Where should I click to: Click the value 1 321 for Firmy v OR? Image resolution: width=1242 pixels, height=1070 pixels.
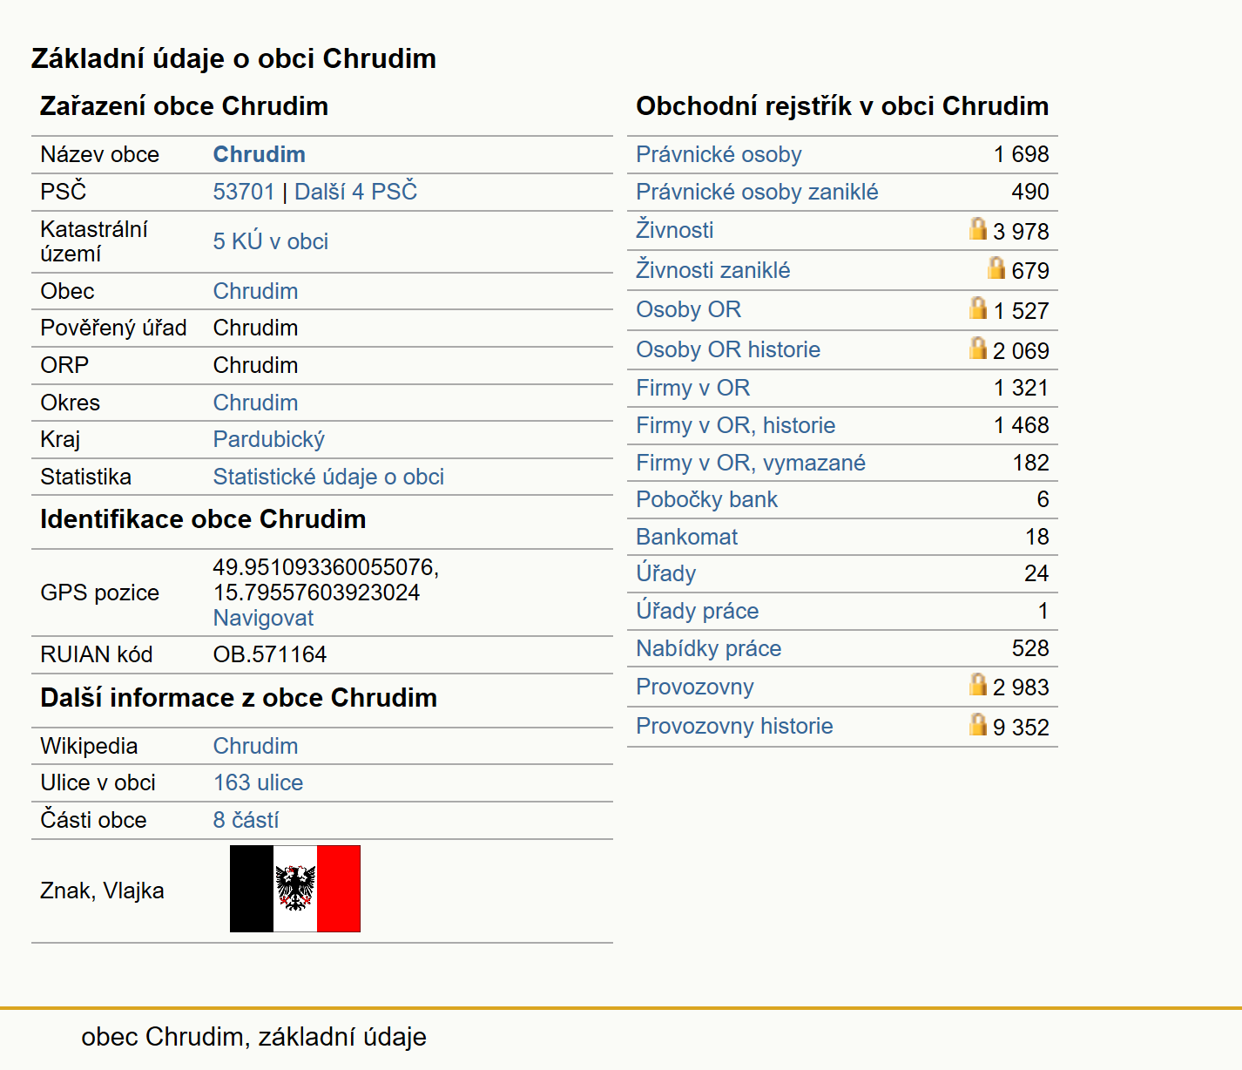tap(1021, 388)
